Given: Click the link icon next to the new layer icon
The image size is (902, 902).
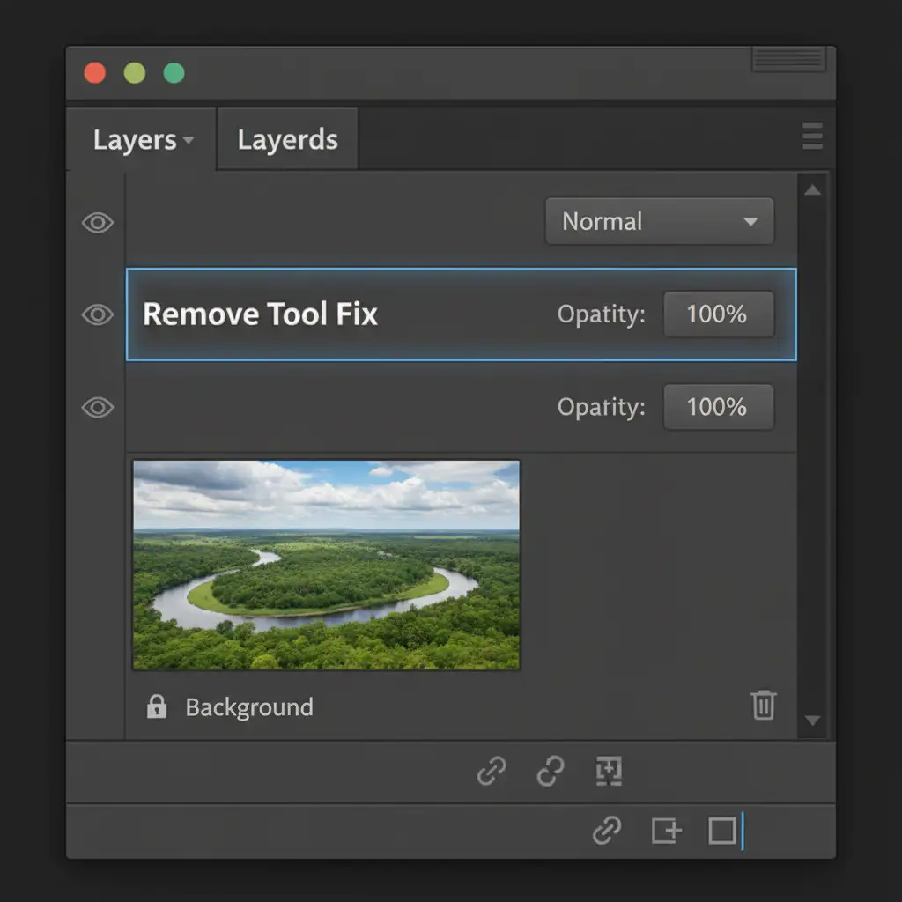Looking at the screenshot, I should tap(606, 830).
